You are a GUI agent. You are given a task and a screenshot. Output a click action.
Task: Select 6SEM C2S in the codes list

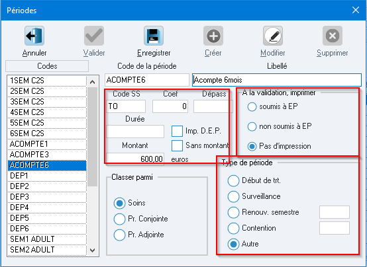tap(47, 133)
